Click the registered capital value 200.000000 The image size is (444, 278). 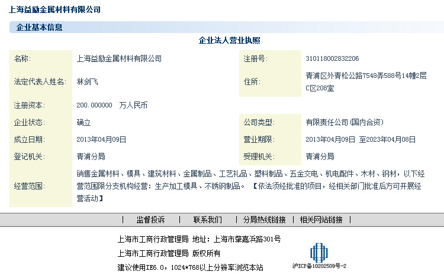coord(94,105)
